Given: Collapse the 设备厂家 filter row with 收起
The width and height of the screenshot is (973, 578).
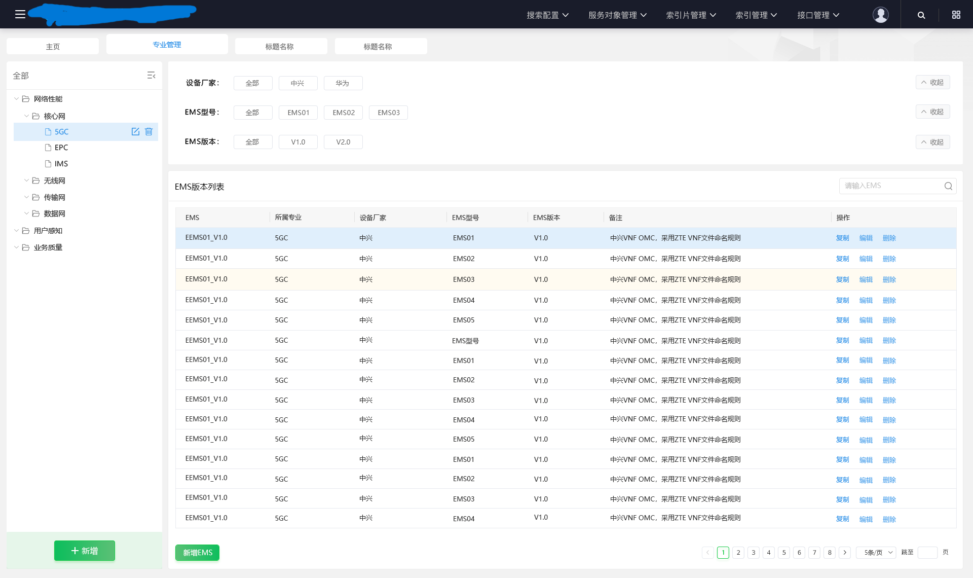Looking at the screenshot, I should (932, 82).
